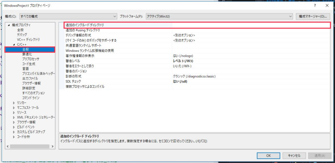The image size is (335, 163).
Task: Click the はい (/nologo) value
Action: [x=183, y=56]
